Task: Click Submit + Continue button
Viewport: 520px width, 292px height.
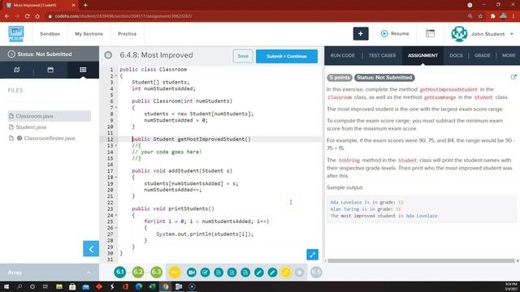Action: (287, 56)
